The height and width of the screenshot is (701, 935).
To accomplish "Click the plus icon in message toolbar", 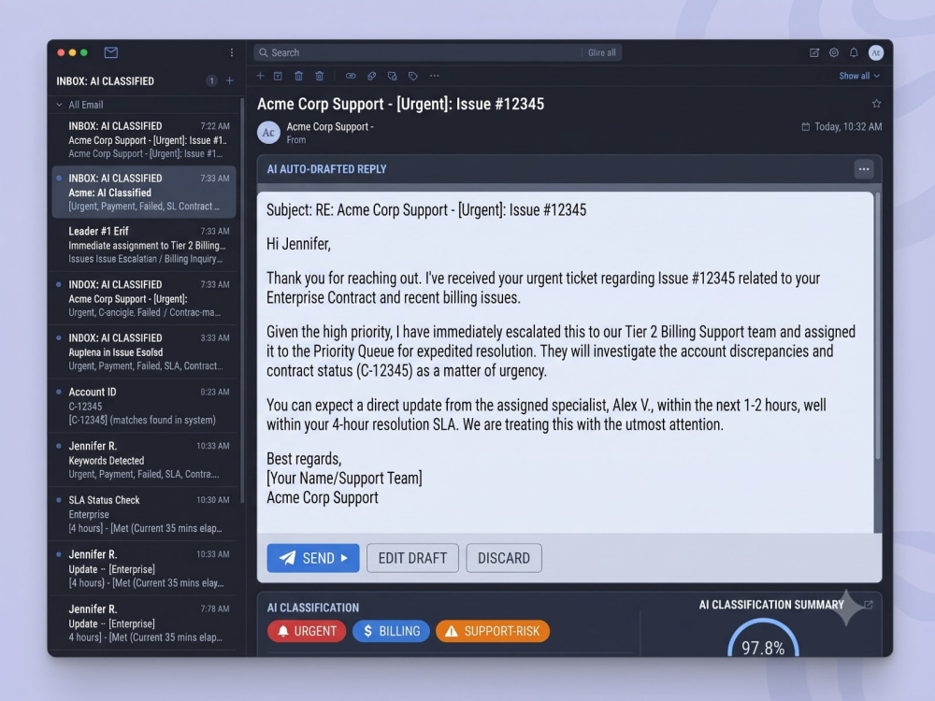I will tap(260, 76).
